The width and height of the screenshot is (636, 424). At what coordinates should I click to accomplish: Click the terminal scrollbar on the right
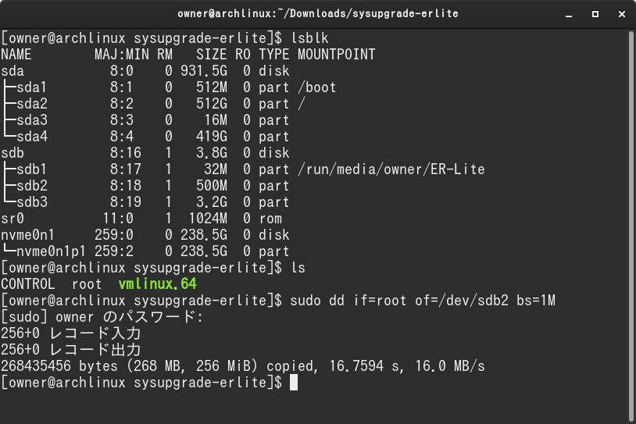click(631, 225)
